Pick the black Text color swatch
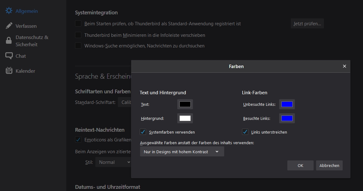This screenshot has width=363, height=191. click(x=185, y=104)
